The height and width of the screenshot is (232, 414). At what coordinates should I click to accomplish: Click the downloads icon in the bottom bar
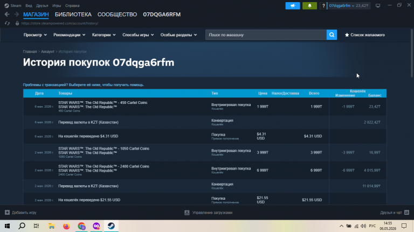point(187,213)
